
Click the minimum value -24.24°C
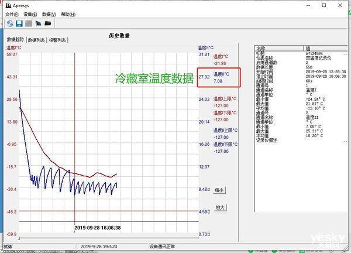point(315,99)
